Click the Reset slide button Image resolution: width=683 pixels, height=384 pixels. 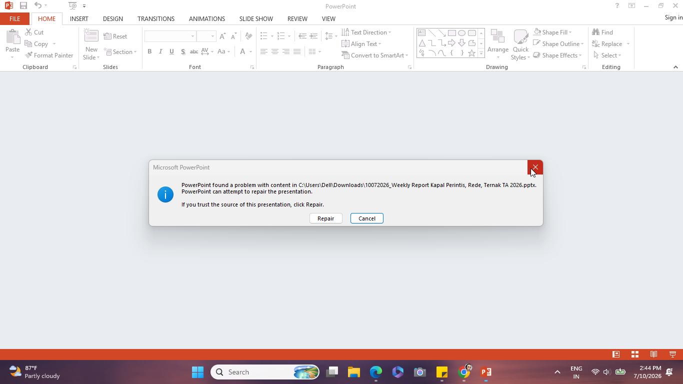115,36
